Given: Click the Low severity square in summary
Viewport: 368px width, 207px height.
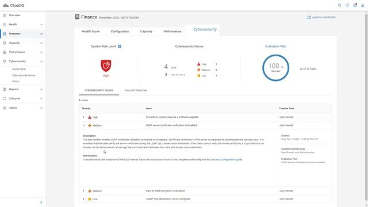Looking at the screenshot, I should tap(198, 75).
